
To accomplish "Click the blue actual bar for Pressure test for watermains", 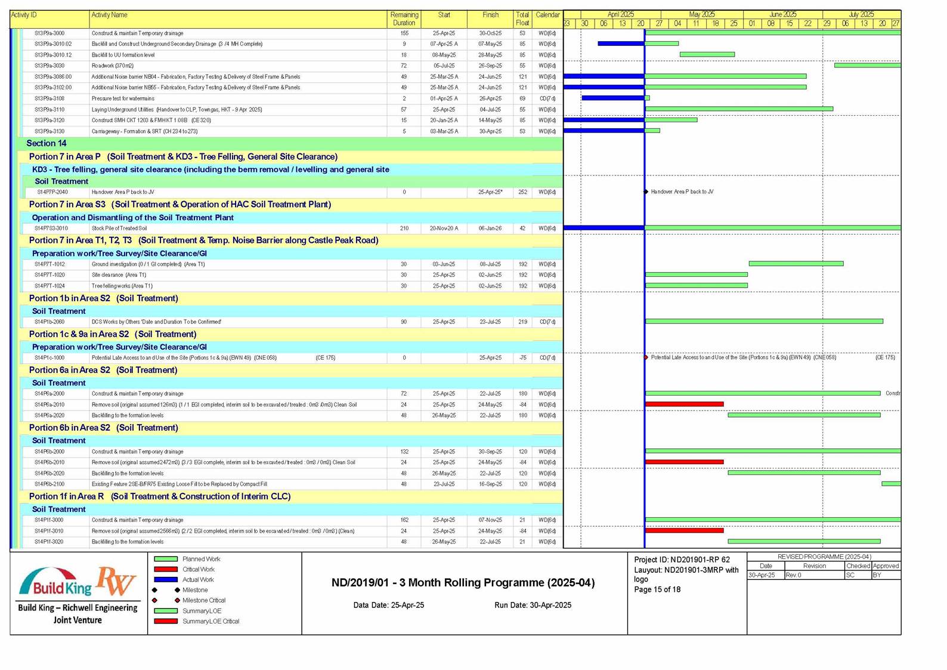I will (x=613, y=98).
